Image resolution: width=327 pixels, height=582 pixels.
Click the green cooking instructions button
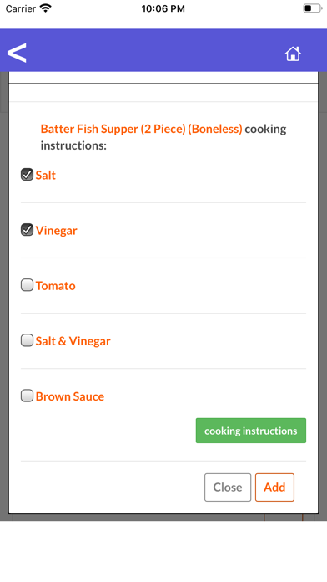point(251,431)
